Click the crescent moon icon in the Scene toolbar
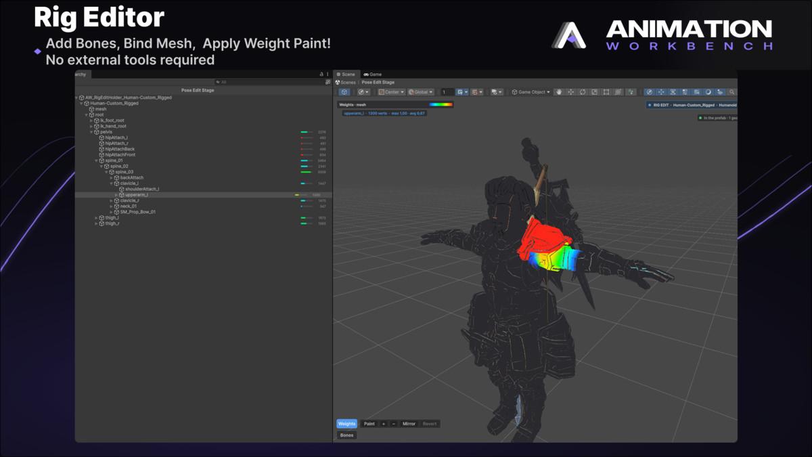The height and width of the screenshot is (457, 812). click(x=708, y=92)
